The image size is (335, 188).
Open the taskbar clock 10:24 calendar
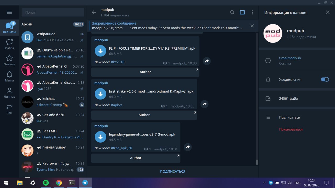point(311,183)
